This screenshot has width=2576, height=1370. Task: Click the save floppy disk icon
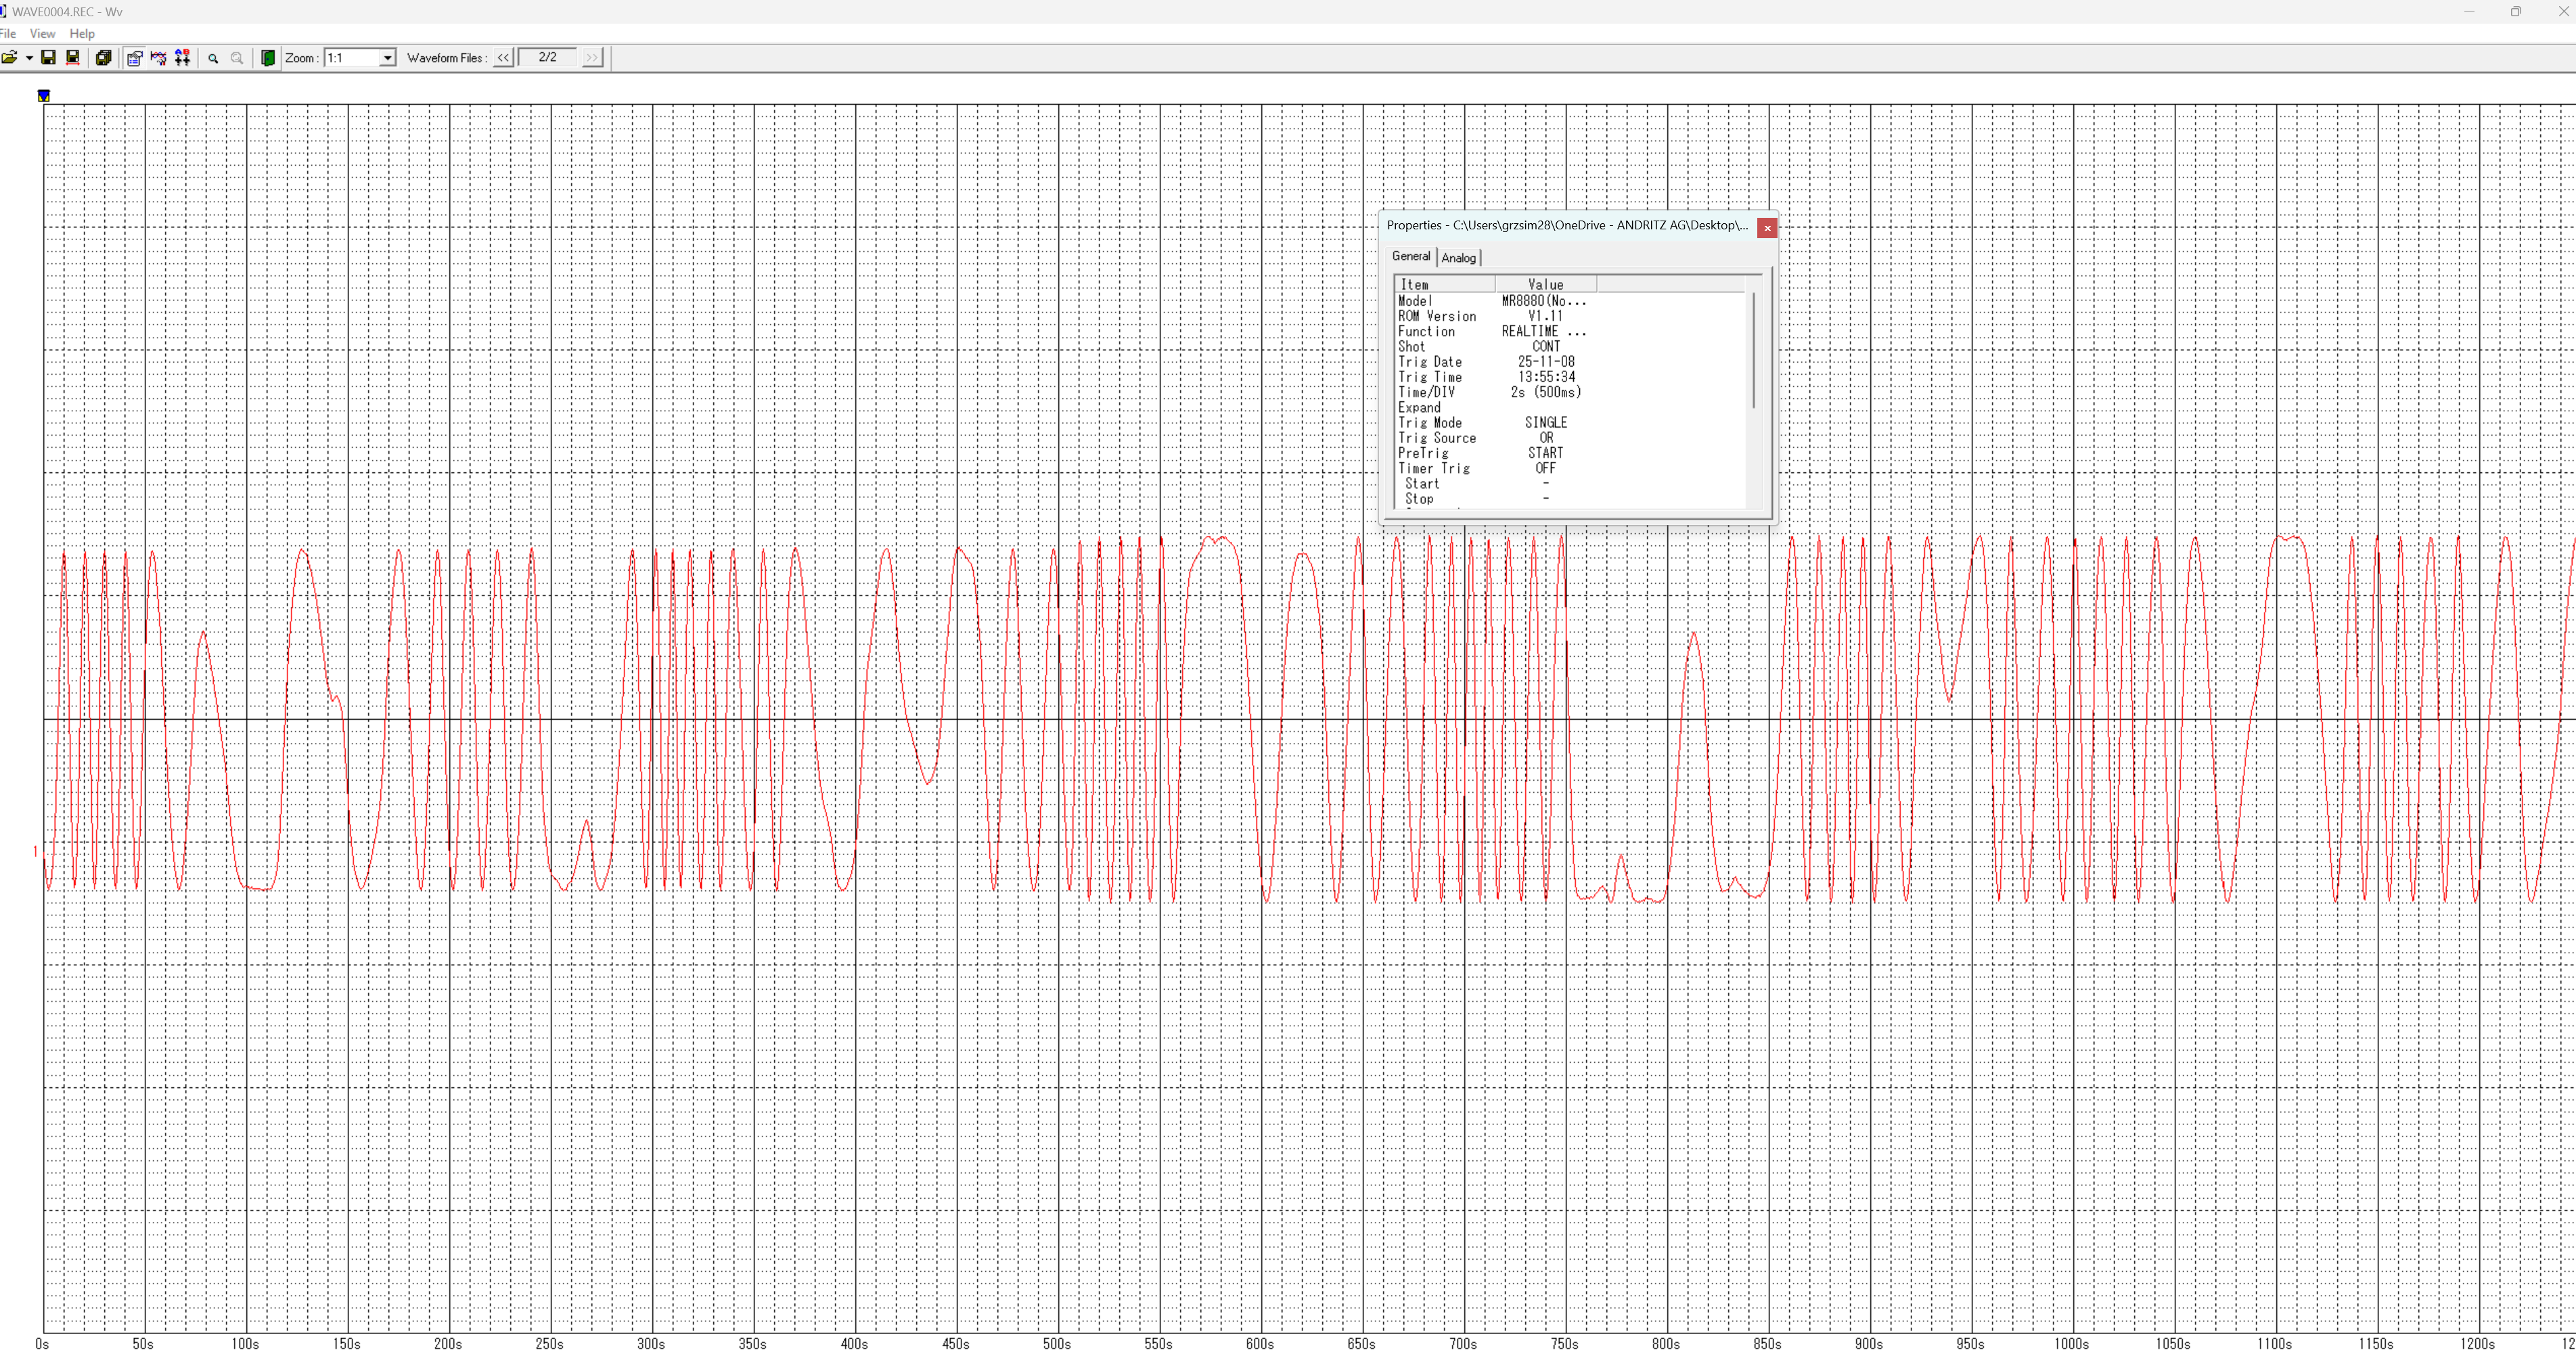pyautogui.click(x=48, y=58)
